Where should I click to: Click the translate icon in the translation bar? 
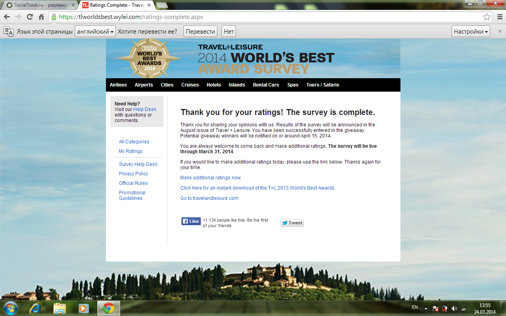coord(9,32)
